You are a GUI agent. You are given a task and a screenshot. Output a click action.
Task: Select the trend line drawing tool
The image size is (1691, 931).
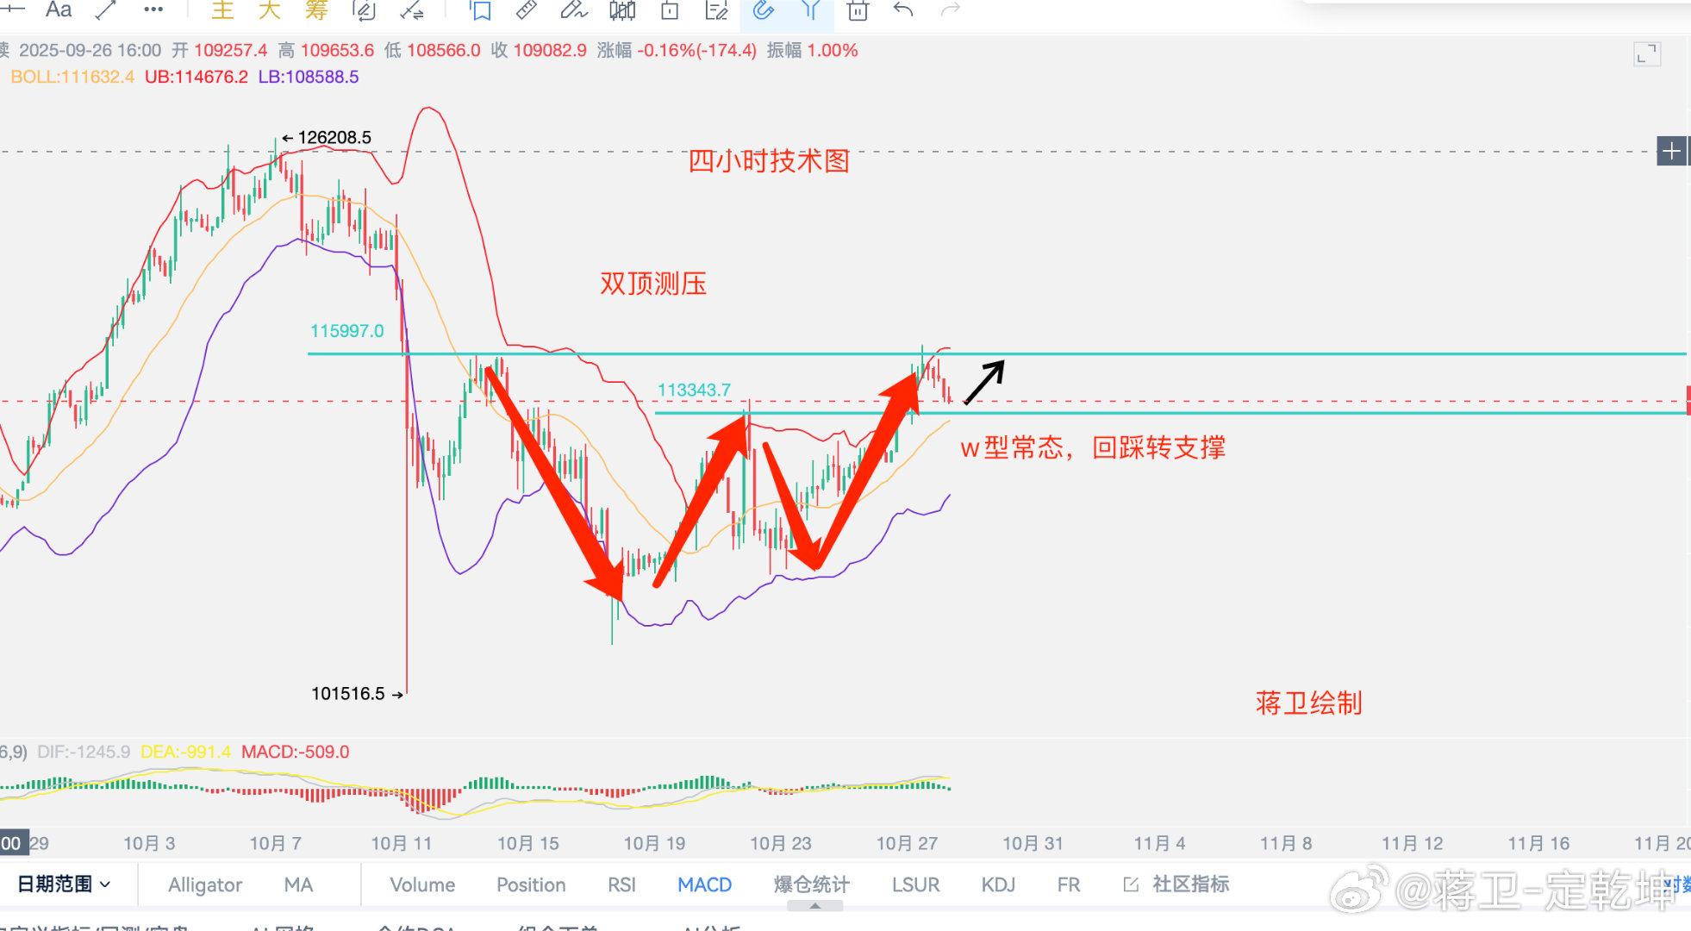105,9
